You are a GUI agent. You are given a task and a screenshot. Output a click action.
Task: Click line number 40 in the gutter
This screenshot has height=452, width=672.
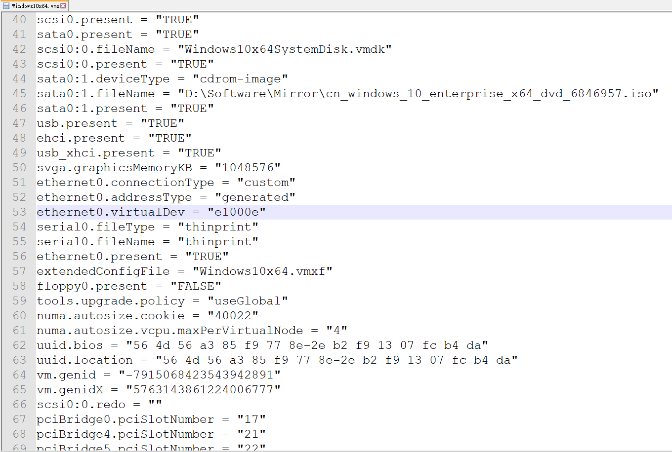click(x=19, y=20)
